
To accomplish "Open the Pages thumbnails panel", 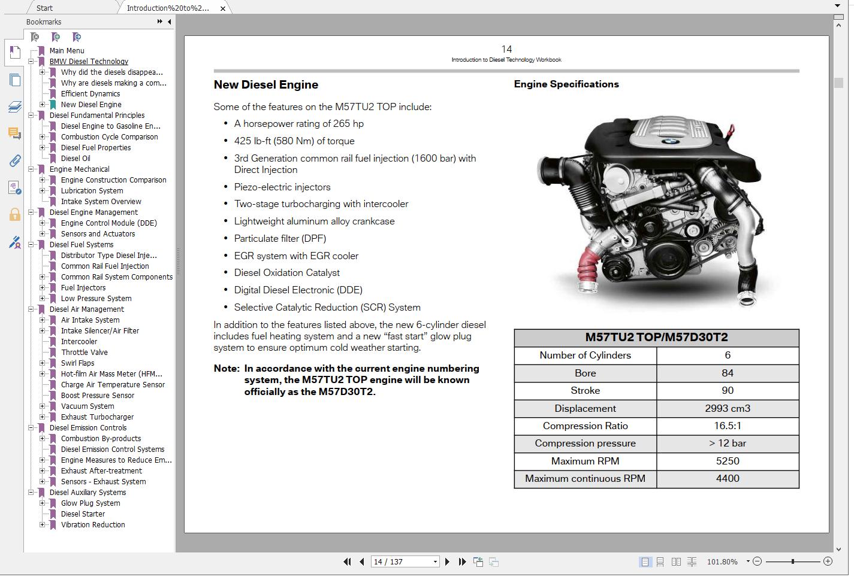I will coord(14,80).
